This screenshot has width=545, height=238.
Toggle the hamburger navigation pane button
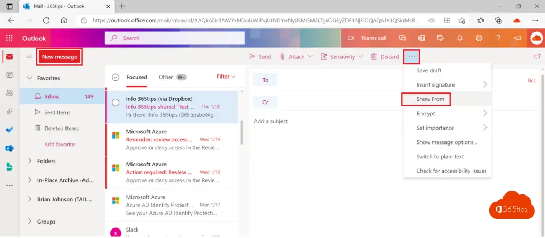(29, 57)
